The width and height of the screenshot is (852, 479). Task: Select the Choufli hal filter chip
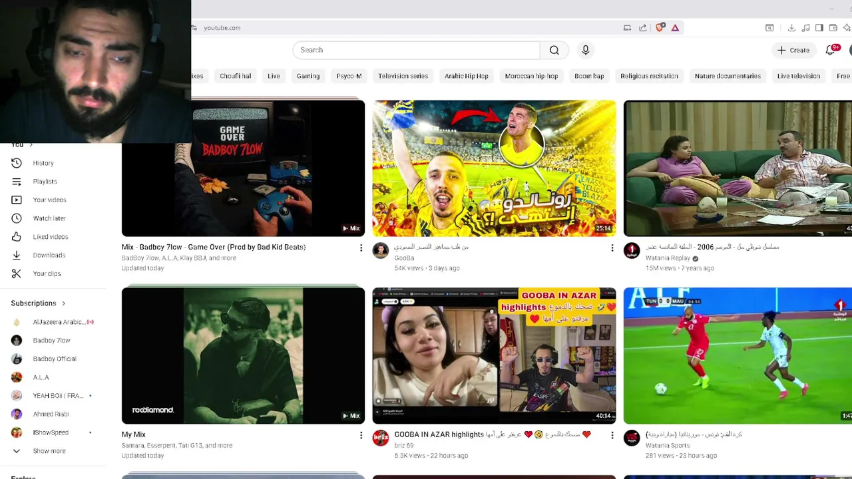tap(235, 76)
